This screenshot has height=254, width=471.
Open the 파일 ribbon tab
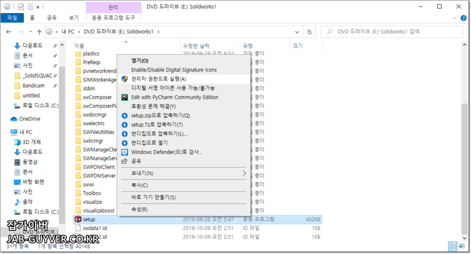coord(12,18)
